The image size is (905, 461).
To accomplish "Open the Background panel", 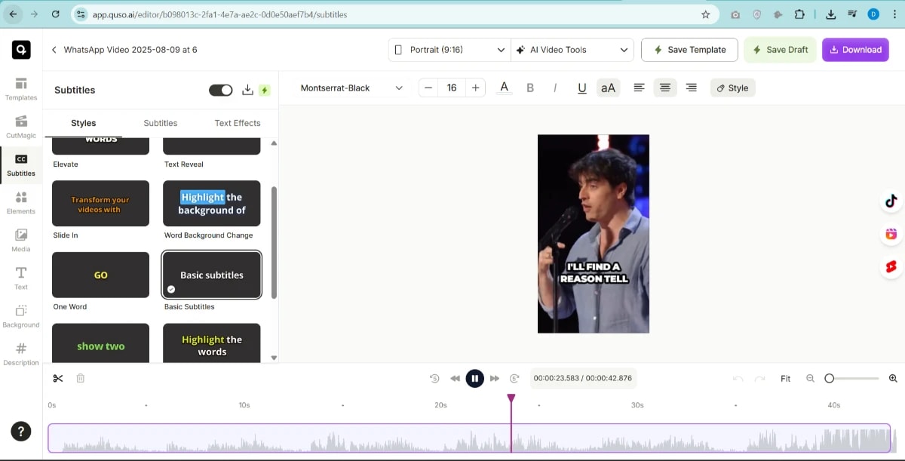I will pos(20,313).
